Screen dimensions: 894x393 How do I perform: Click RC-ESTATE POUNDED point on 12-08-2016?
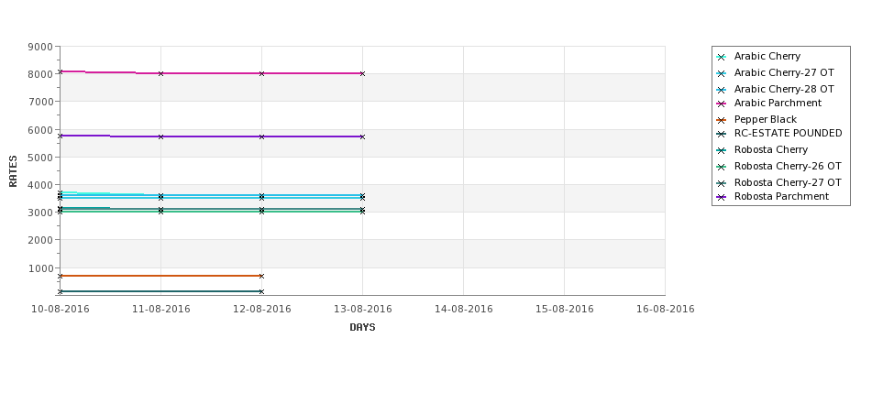tap(261, 291)
